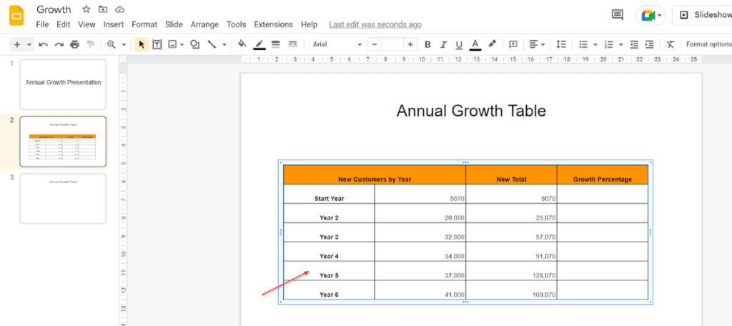Image resolution: width=732 pixels, height=326 pixels.
Task: Open the zoom level dropdown arrow
Action: tap(124, 44)
